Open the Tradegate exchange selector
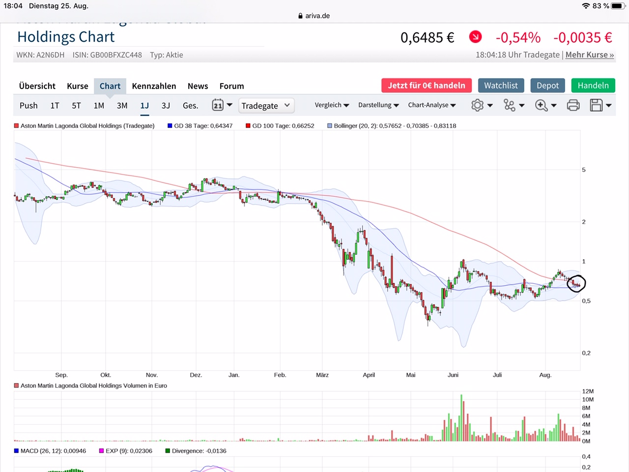 (x=266, y=106)
